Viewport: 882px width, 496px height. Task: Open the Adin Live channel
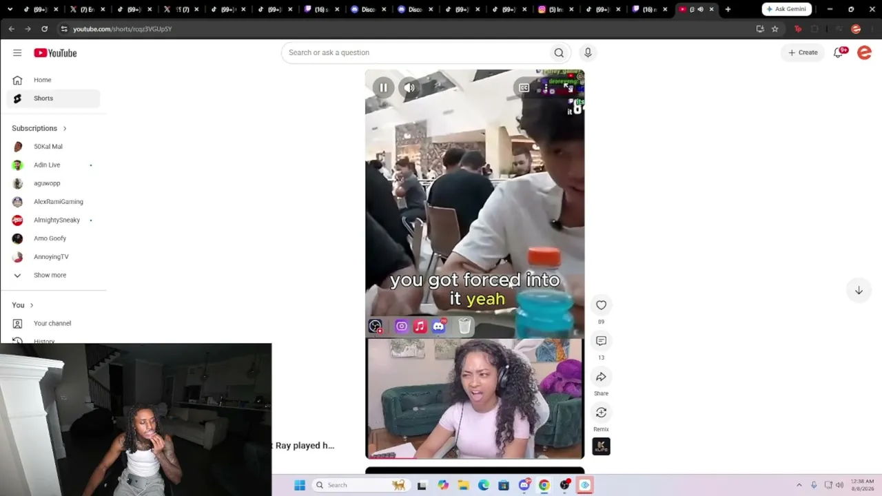point(53,165)
